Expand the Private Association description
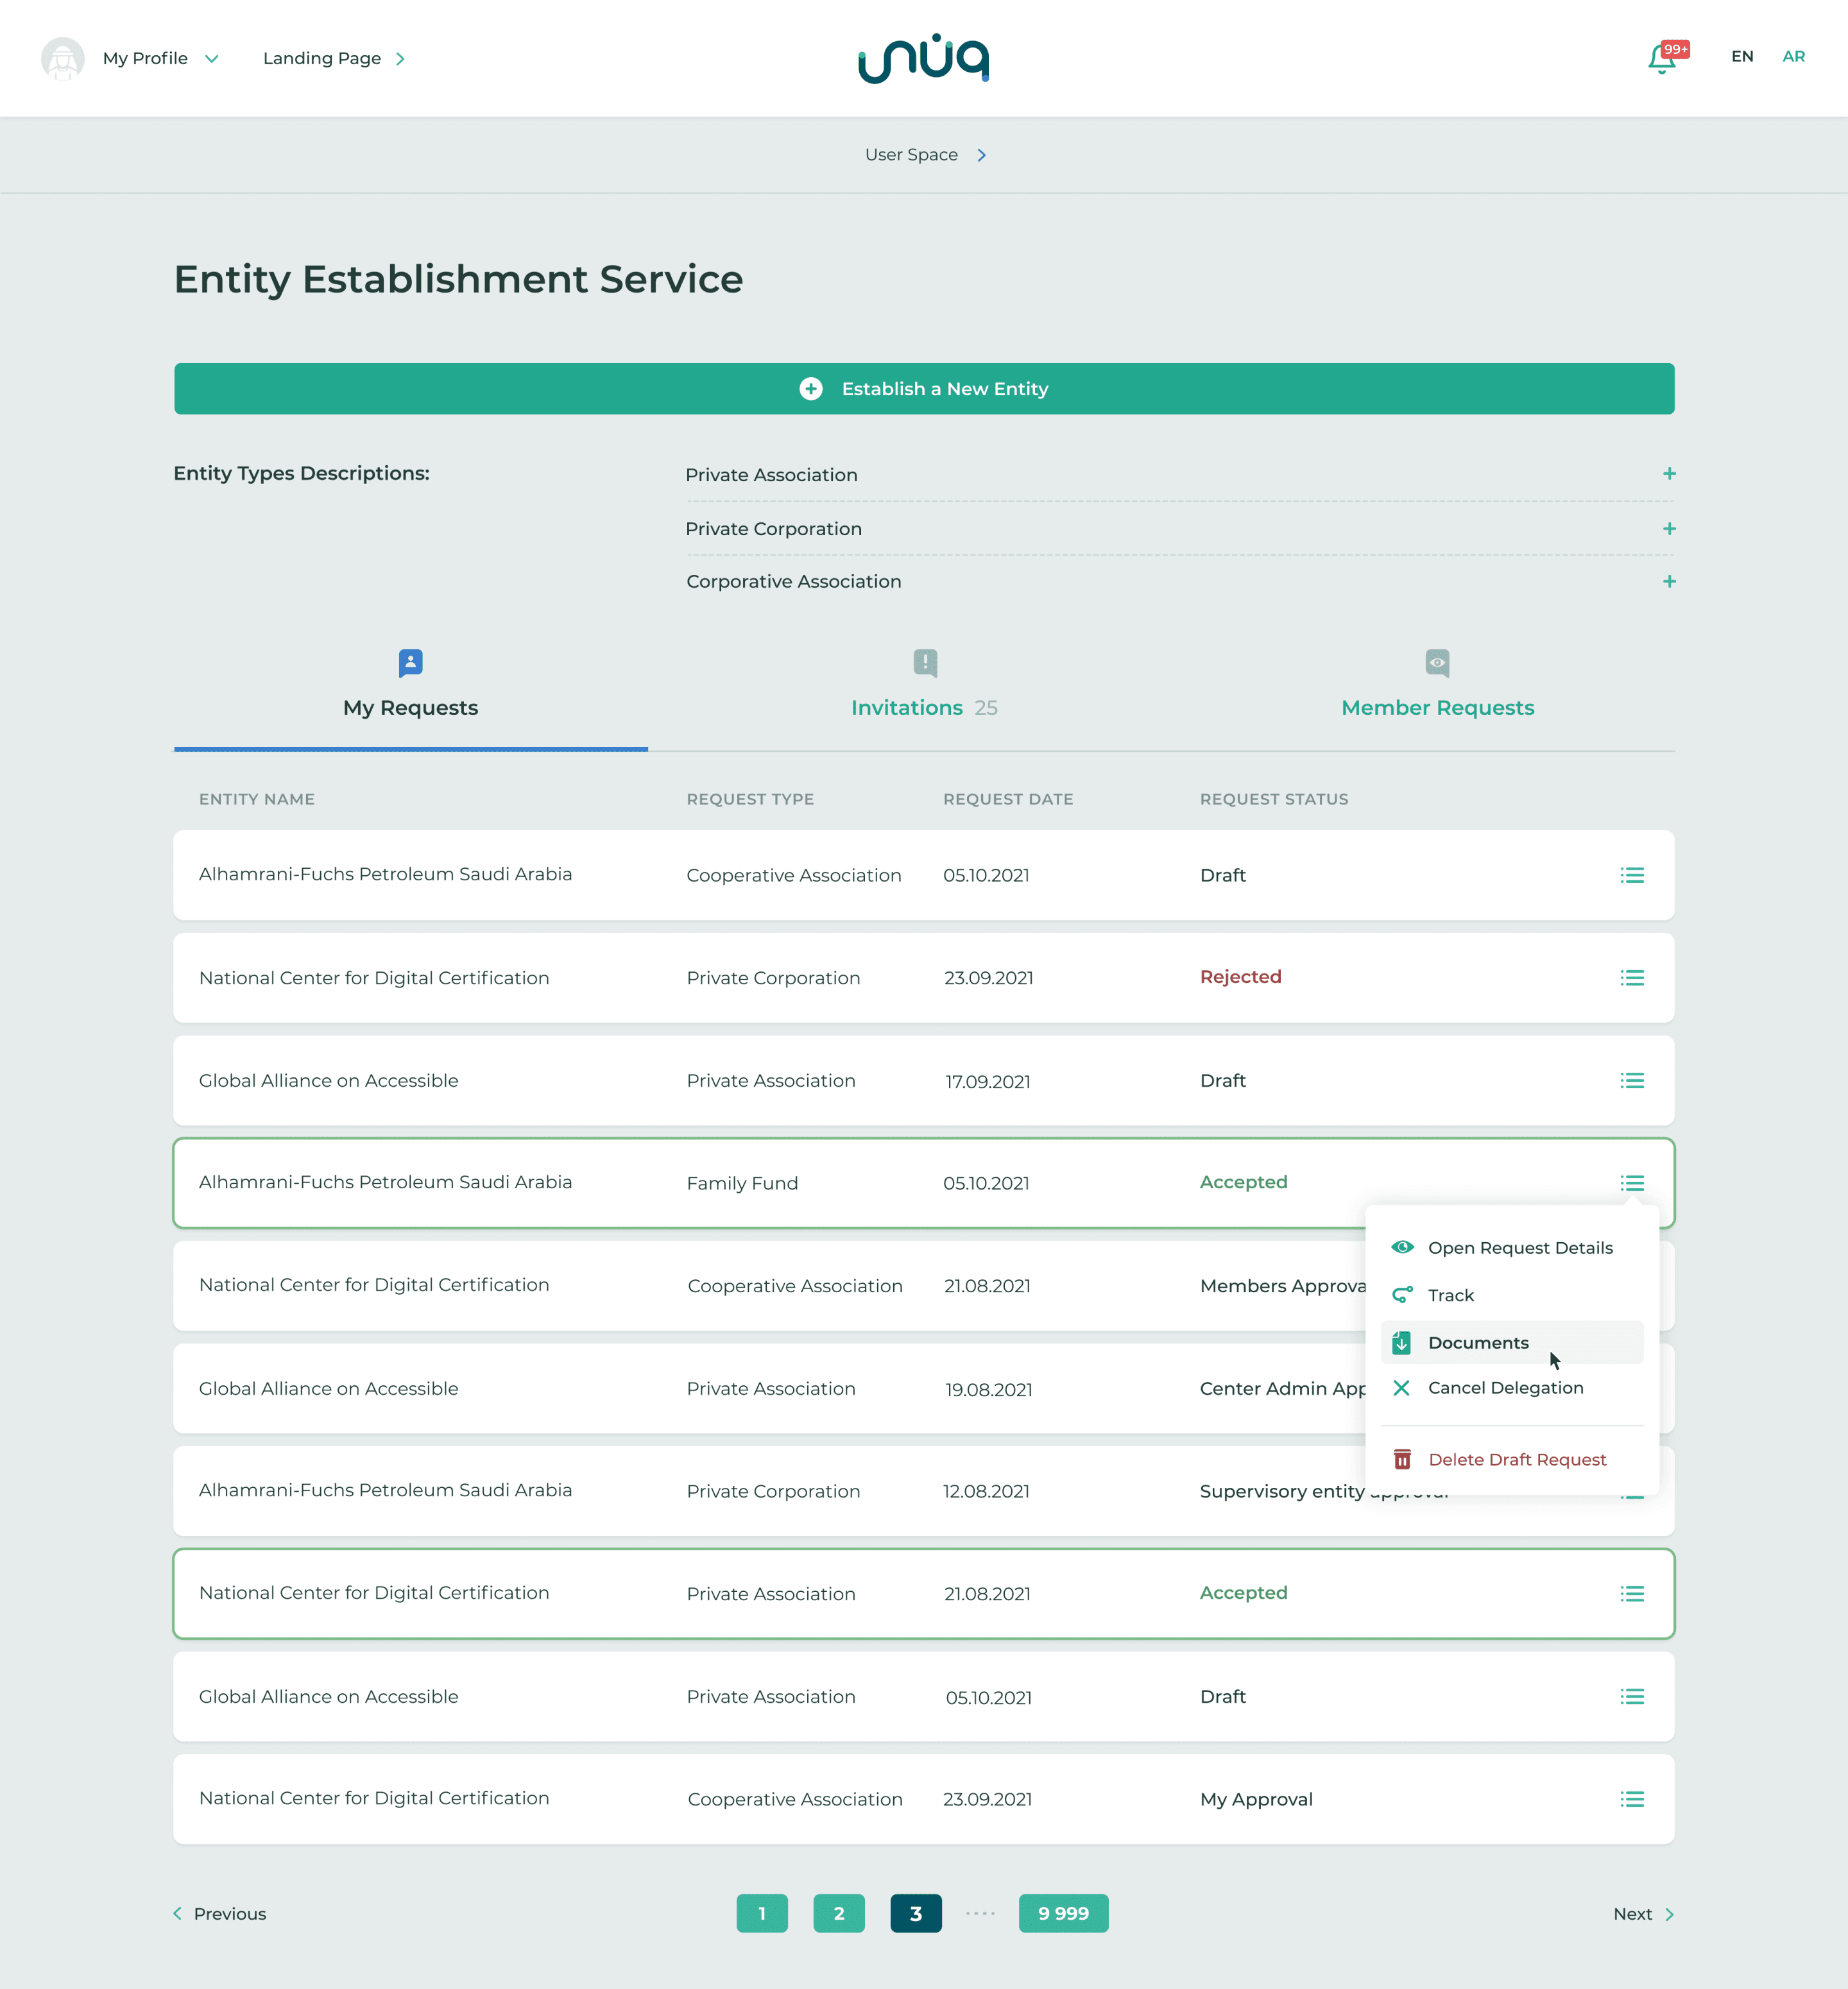The image size is (1848, 1989). point(1669,474)
